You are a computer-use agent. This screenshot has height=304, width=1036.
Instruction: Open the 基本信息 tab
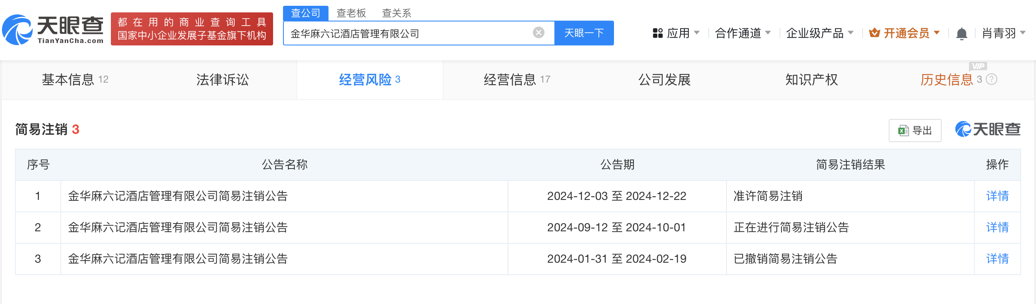[75, 80]
